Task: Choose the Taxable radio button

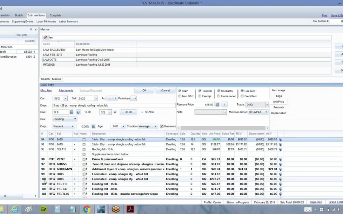Action: 200,91
